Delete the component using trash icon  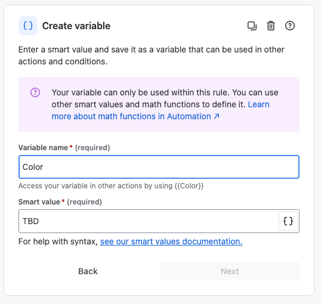tap(271, 26)
